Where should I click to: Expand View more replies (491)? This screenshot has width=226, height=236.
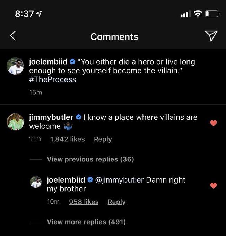point(86,222)
